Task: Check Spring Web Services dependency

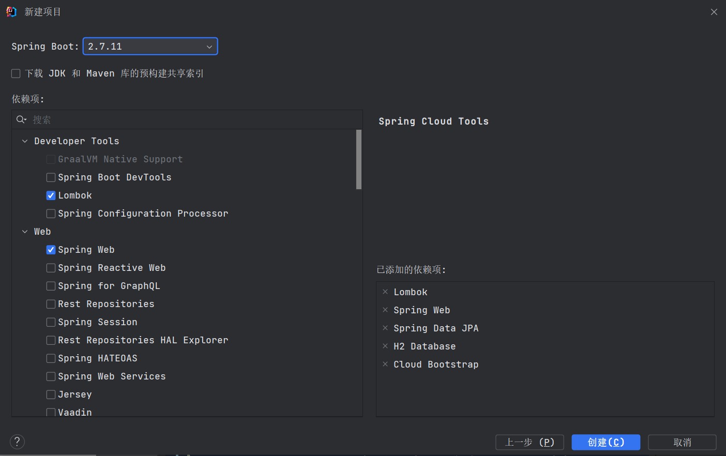Action: [51, 376]
